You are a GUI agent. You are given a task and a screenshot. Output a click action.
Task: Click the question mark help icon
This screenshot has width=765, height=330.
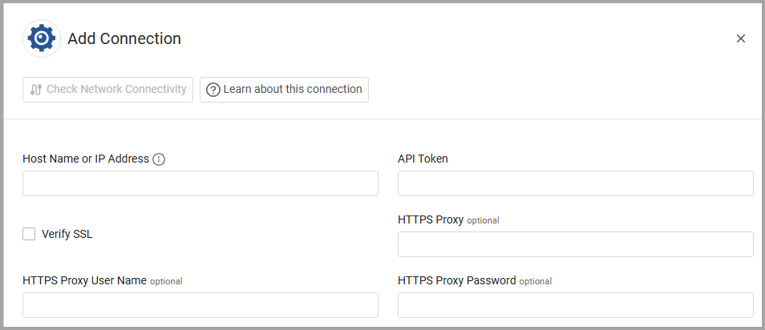coord(213,90)
